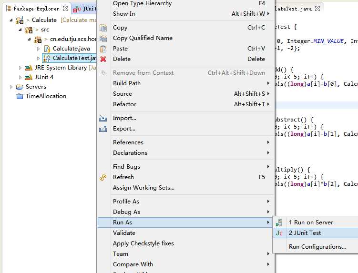Expand the JUnit 4 node
Screen dimensions: 358x273
(x=20, y=77)
